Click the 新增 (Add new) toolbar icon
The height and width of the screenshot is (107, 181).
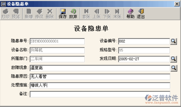29,14
